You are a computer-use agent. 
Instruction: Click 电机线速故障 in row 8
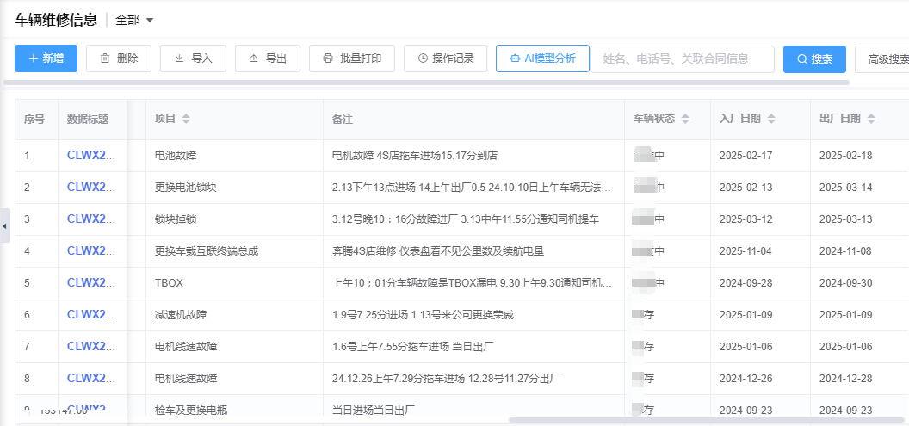(x=186, y=379)
